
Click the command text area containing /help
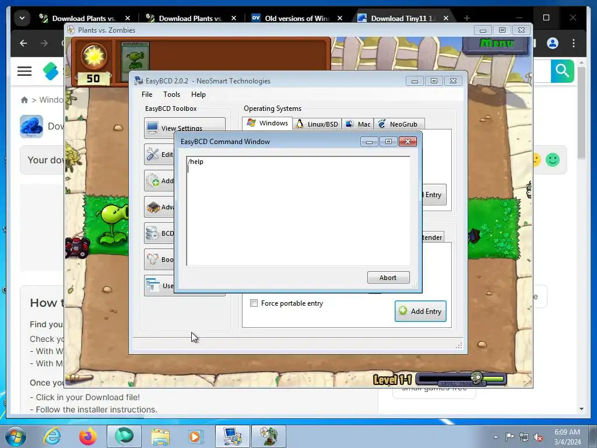[x=298, y=211]
